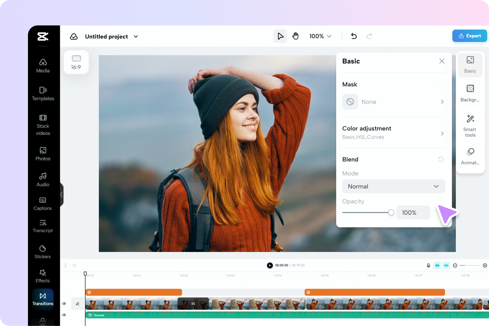Click the timeline zoom in plus
Viewport: 489px width, 326px height.
click(x=485, y=265)
